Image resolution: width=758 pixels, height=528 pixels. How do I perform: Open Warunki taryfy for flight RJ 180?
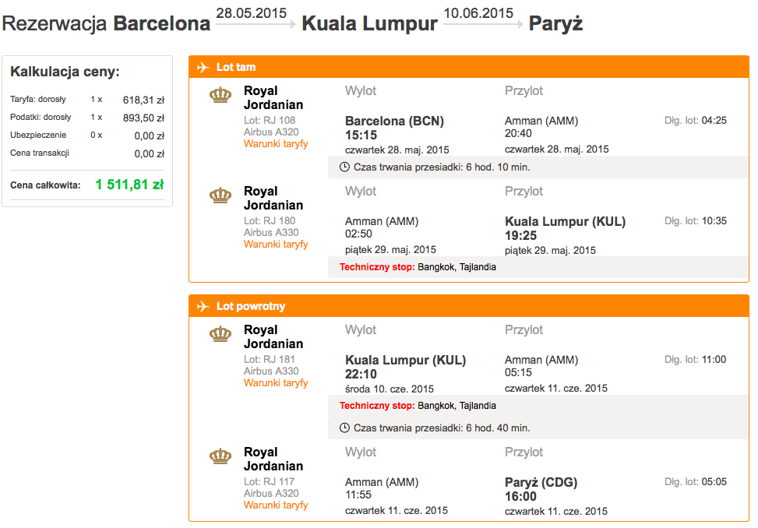tap(276, 245)
